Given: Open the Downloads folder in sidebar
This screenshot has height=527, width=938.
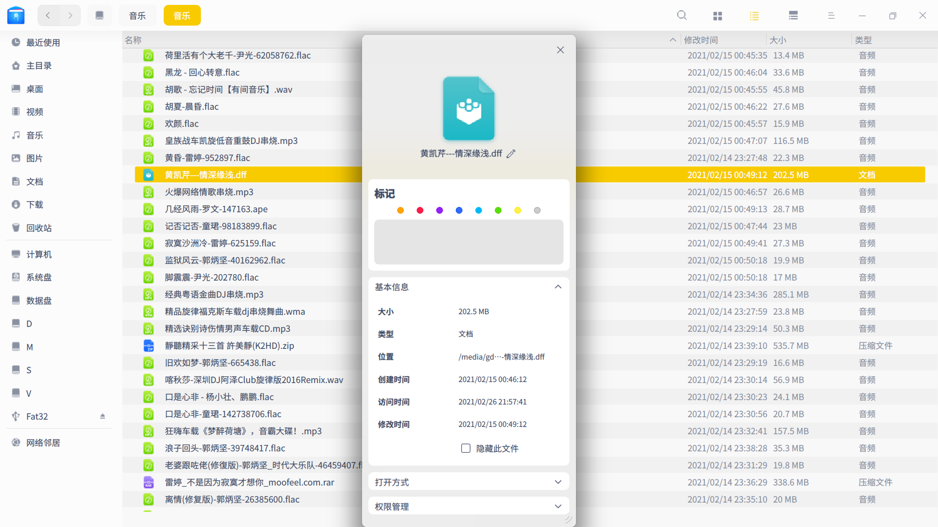Looking at the screenshot, I should (35, 204).
